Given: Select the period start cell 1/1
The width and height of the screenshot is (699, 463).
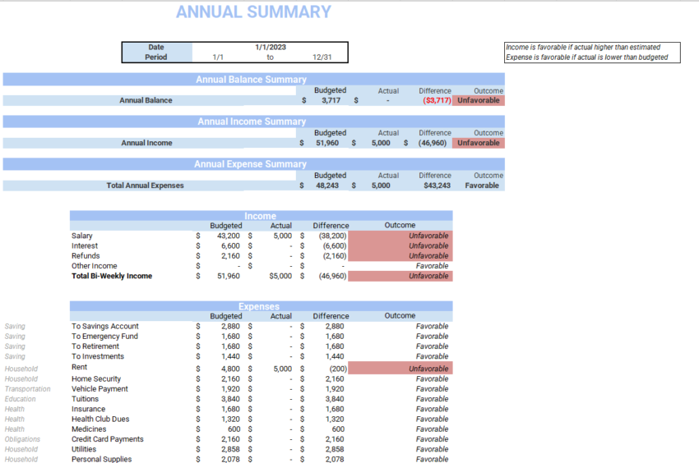Looking at the screenshot, I should pos(218,57).
